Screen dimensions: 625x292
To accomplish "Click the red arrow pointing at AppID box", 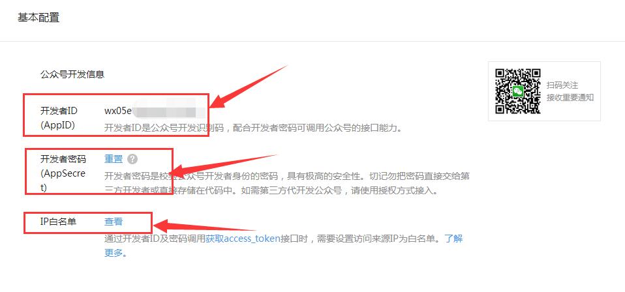I will [248, 87].
